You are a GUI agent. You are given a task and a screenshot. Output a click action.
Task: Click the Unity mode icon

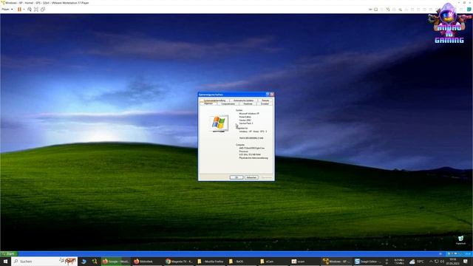(x=43, y=10)
